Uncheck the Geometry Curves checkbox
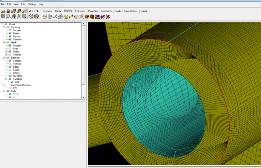Screen dimensions: 261x168 click(10, 36)
